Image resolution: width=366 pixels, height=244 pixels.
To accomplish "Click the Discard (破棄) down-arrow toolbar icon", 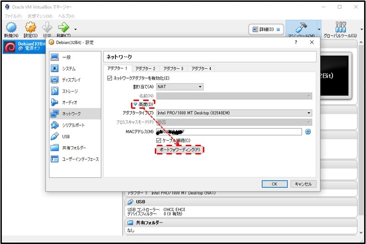I will click(x=47, y=27).
